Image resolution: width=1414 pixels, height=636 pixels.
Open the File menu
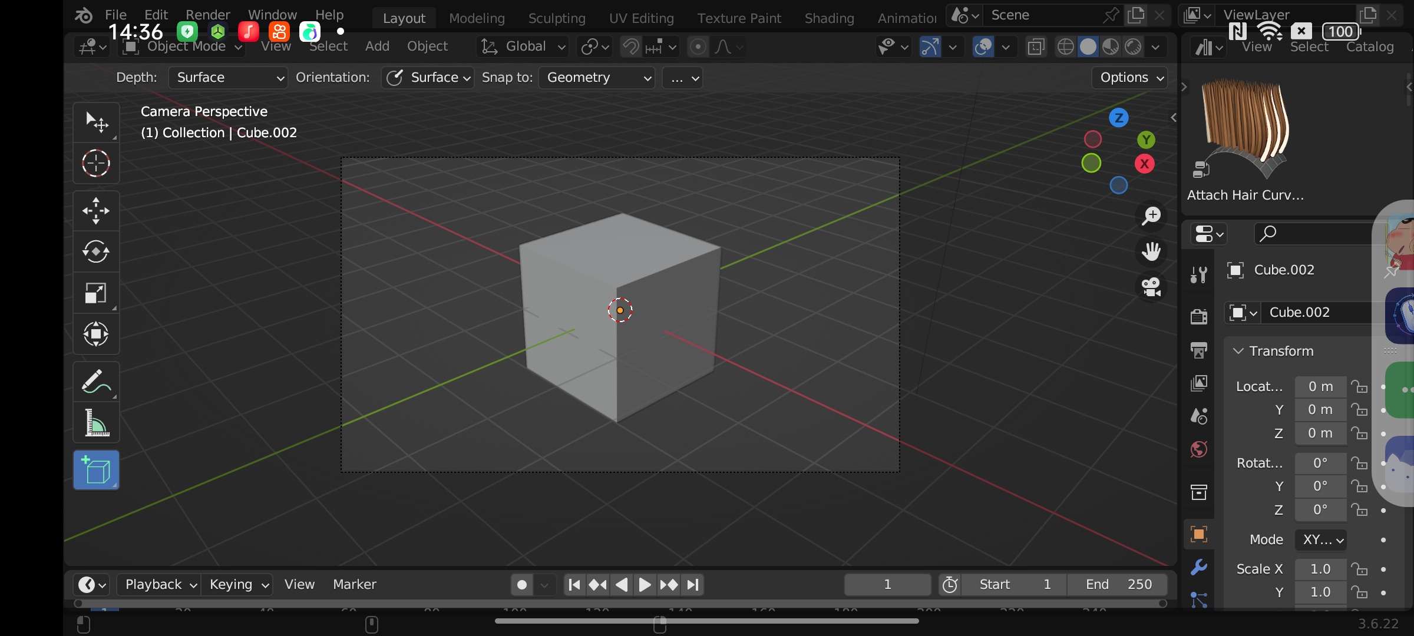[115, 14]
